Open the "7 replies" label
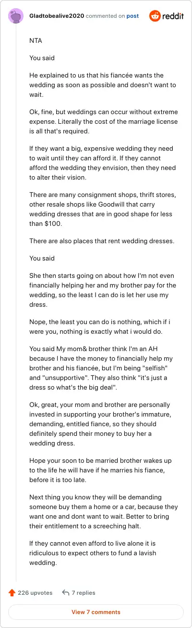This screenshot has height=628, width=192. [84, 593]
